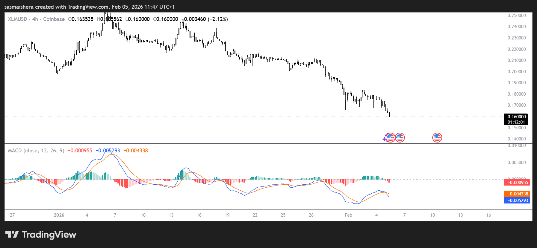Click the purple sparkle icon near event flags
537x248 pixels.
pos(385,139)
